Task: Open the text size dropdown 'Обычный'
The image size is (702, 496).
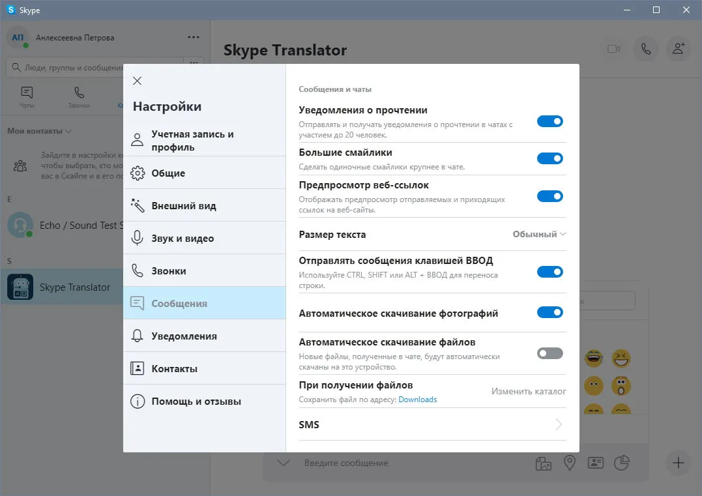Action: click(x=539, y=234)
